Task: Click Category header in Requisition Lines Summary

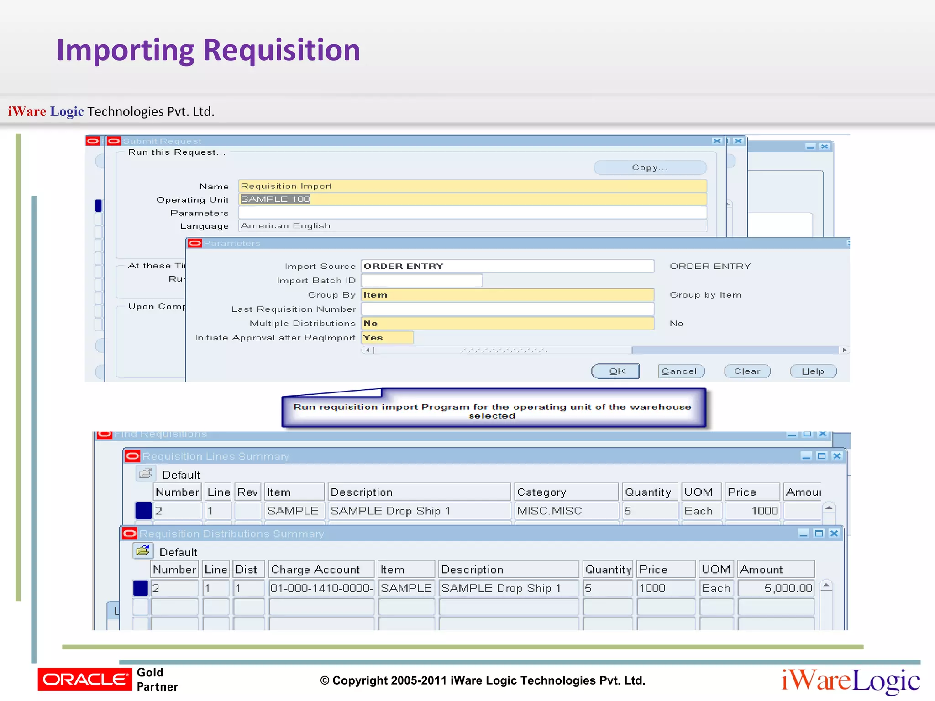Action: point(566,492)
